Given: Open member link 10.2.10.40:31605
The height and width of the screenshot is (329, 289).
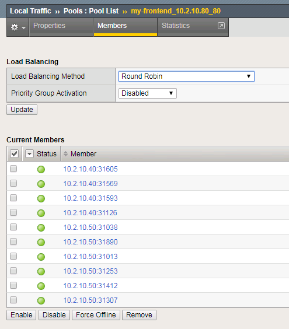Looking at the screenshot, I should coord(90,169).
